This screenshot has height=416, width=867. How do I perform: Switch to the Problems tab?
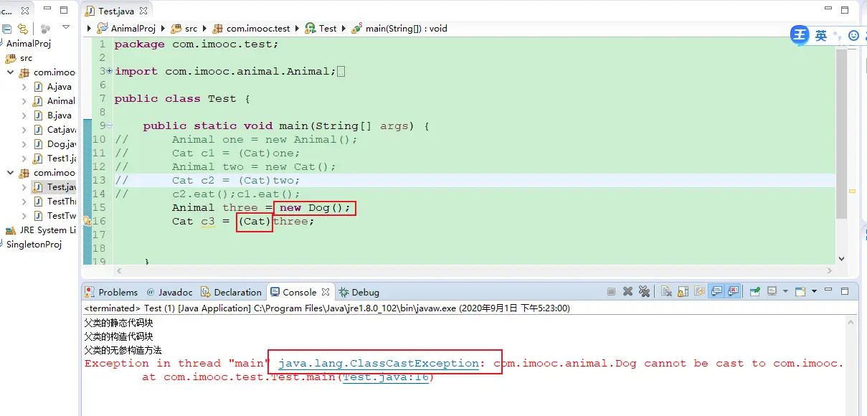(111, 292)
